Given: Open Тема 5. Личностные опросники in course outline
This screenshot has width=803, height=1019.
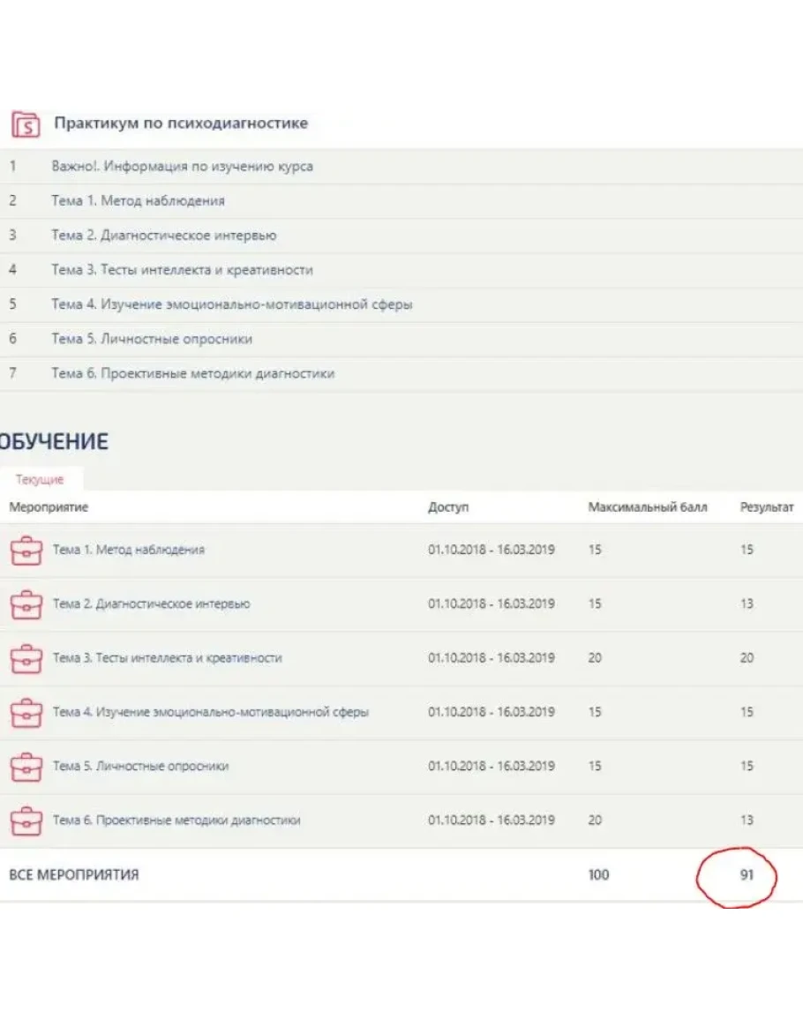Looking at the screenshot, I should click(x=151, y=339).
